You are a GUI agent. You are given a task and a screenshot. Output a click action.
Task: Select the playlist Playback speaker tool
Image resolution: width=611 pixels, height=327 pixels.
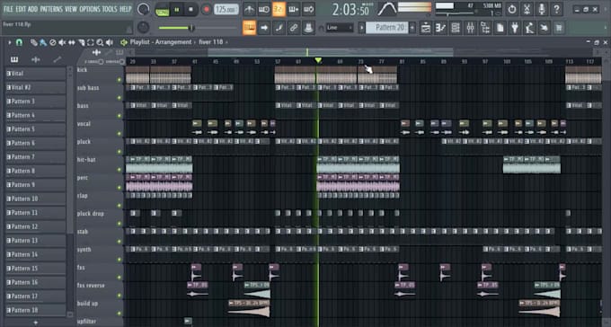pos(110,42)
